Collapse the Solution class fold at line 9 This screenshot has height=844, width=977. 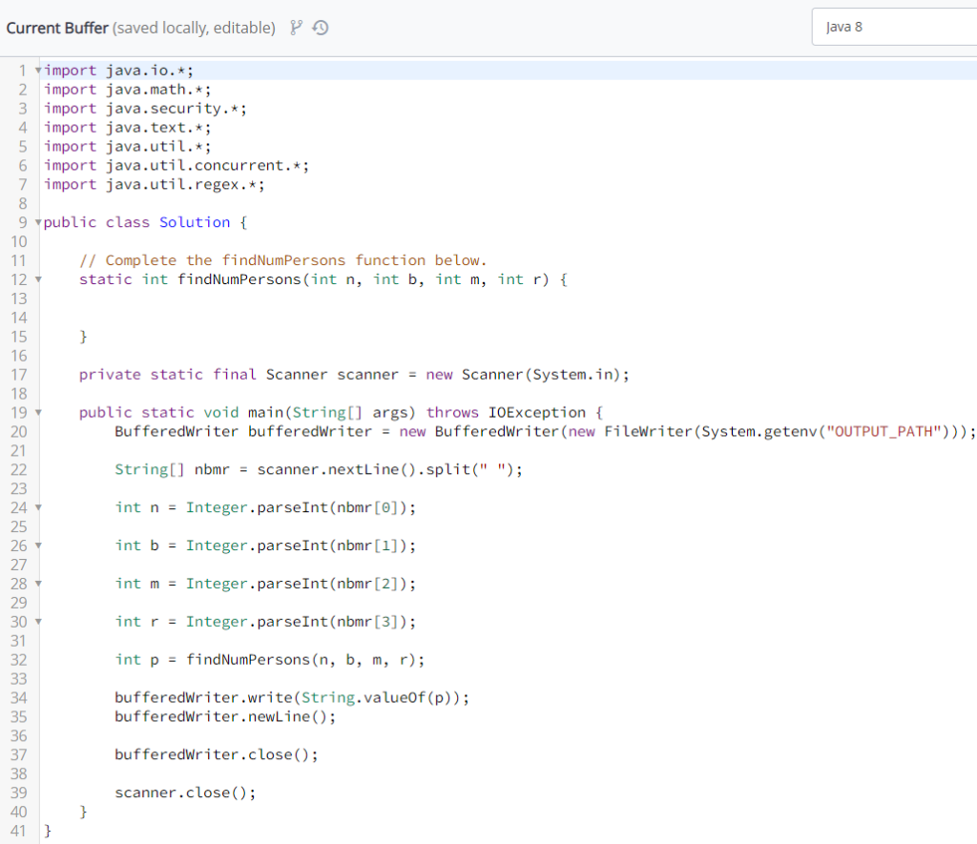(x=36, y=222)
